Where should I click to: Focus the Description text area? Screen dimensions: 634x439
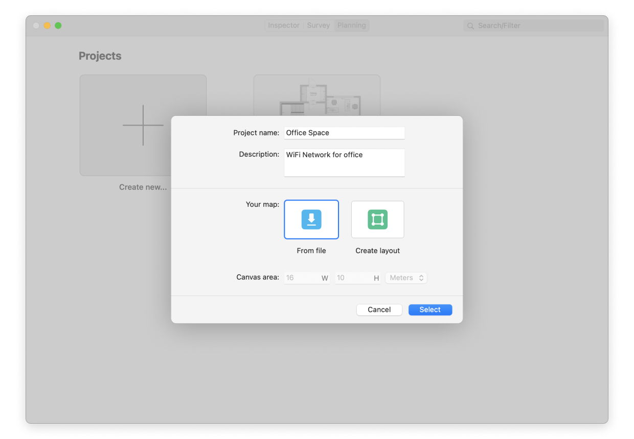click(344, 162)
